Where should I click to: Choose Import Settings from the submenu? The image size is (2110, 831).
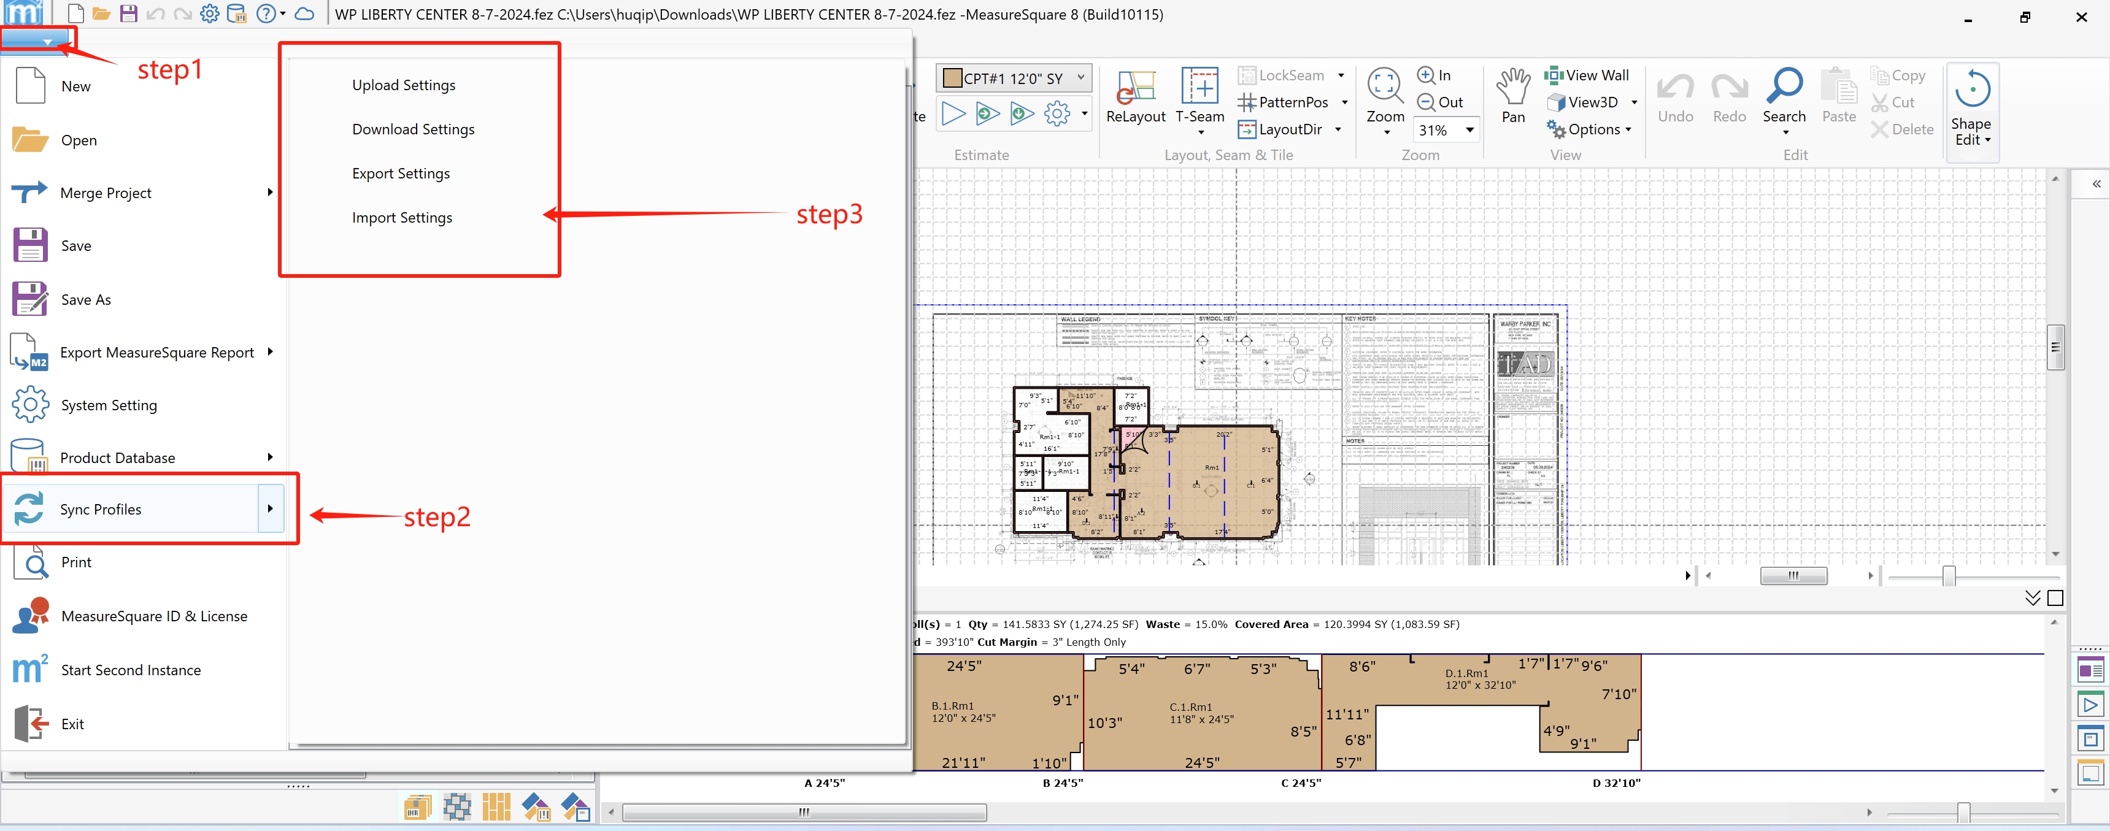pyautogui.click(x=401, y=218)
